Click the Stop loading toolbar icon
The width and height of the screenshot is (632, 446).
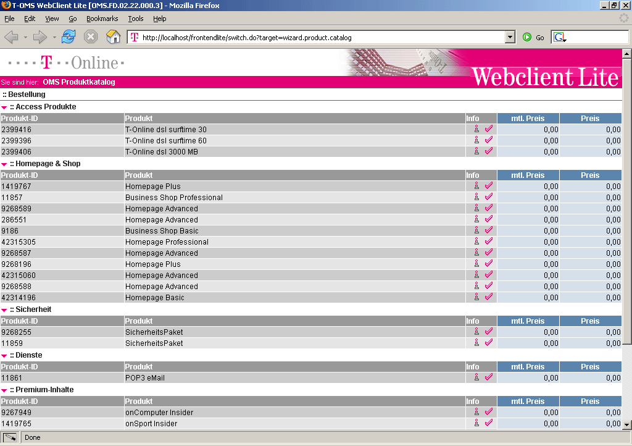point(91,37)
